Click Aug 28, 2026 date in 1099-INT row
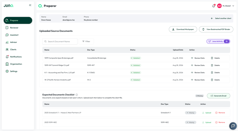Viewport: 238px width, 131px height. click(x=178, y=65)
